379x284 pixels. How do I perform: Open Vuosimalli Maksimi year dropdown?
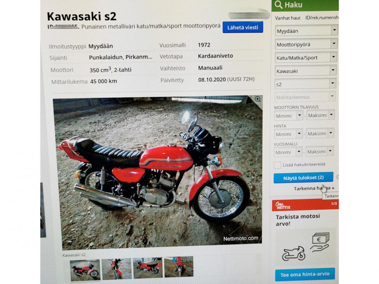tap(320, 151)
